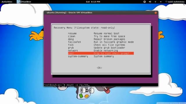Screen dimensions: 186x104
Task: Open the VirtualBox app menu in top bar
Action: [x=24, y=2]
